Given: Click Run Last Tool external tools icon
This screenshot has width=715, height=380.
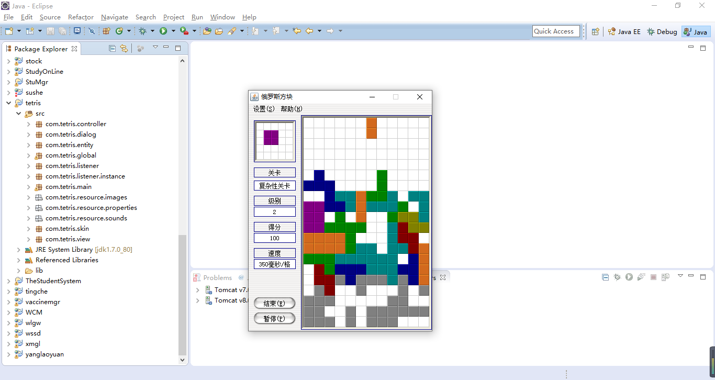Looking at the screenshot, I should pyautogui.click(x=184, y=31).
